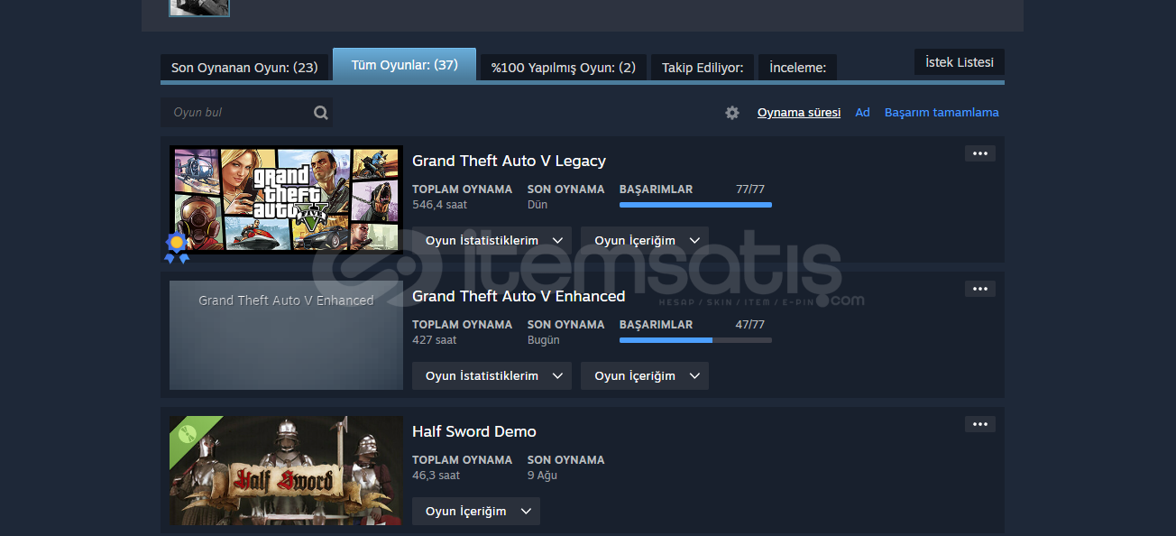Viewport: 1176px width, 536px height.
Task: Open the Half Sword Demo title
Action: pyautogui.click(x=474, y=431)
